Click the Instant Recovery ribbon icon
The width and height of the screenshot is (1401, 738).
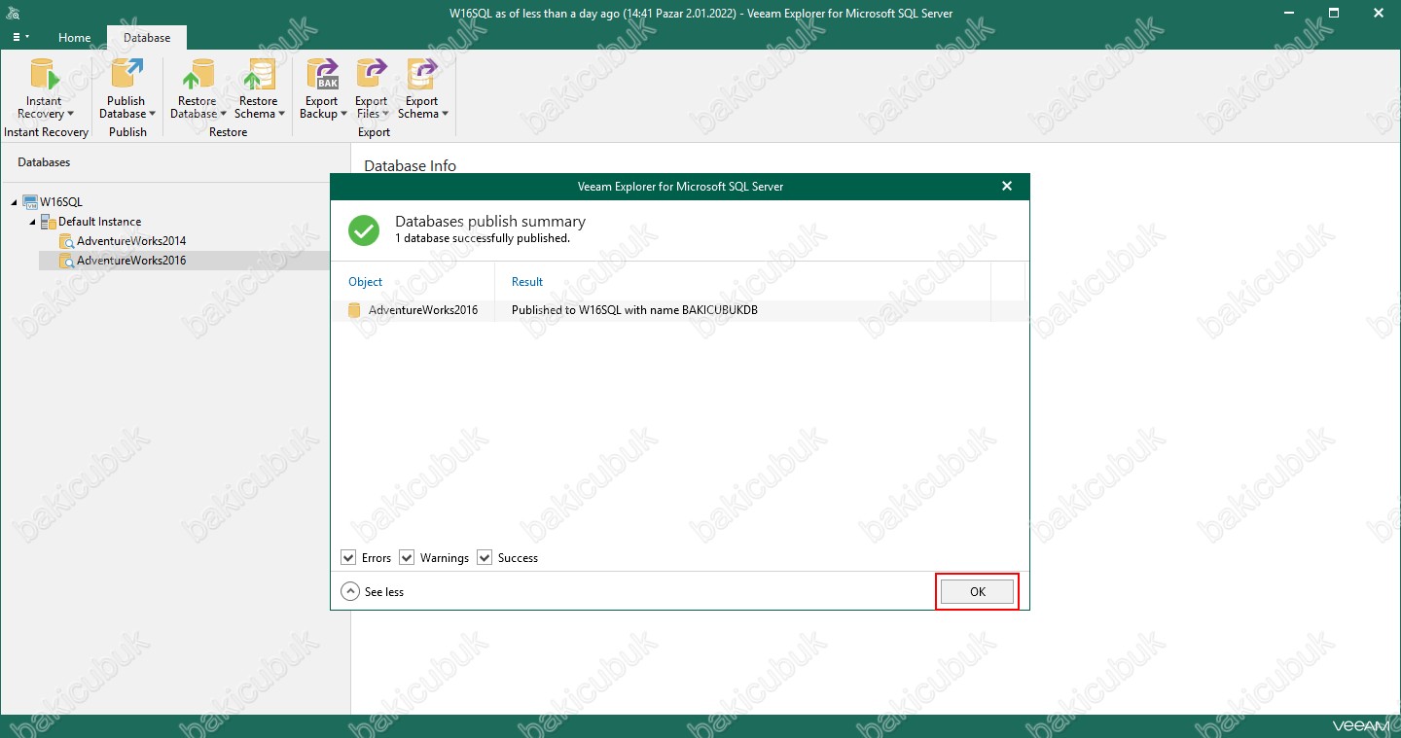pyautogui.click(x=44, y=75)
